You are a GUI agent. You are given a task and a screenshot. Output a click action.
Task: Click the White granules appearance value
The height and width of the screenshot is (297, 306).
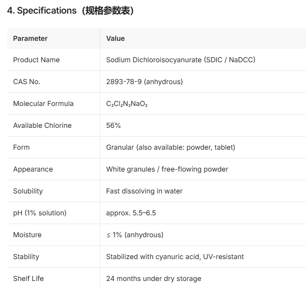(x=167, y=169)
